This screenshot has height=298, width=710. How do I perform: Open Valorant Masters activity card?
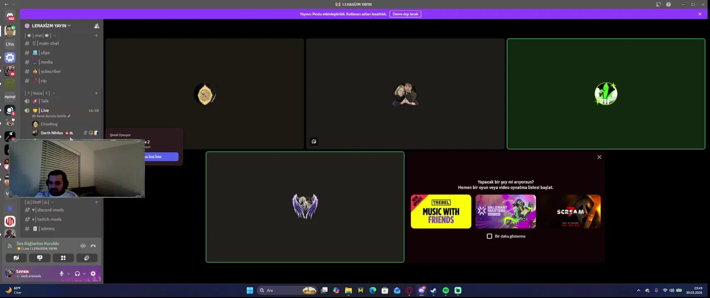pyautogui.click(x=505, y=211)
